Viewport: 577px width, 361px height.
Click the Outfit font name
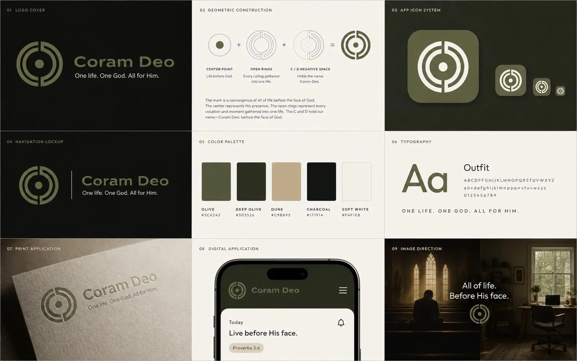pos(476,168)
